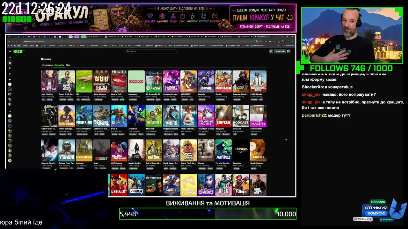Open the Chat Roulette category cover
This screenshot has width=408, height=229.
tap(258, 116)
